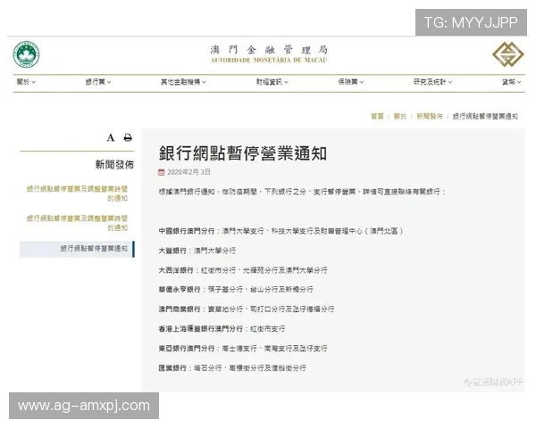
Task: Open the 財經資訊 navigation menu
Action: (x=272, y=82)
